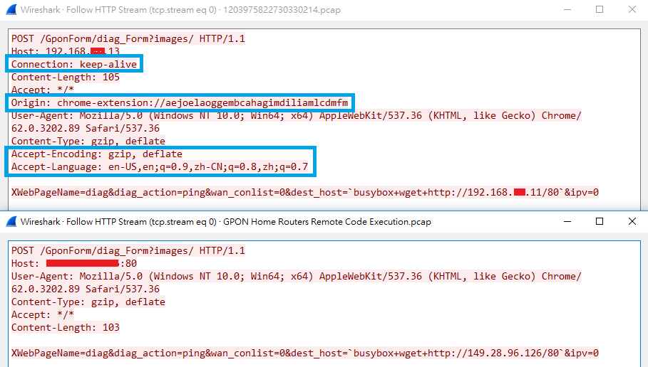
Task: Click the 'Connection: keep-alive' header line
Action: point(74,64)
